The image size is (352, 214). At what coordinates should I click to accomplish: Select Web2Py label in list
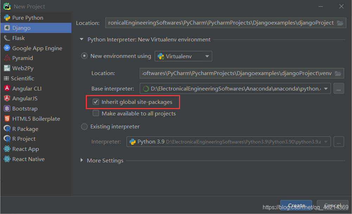[x=23, y=68]
